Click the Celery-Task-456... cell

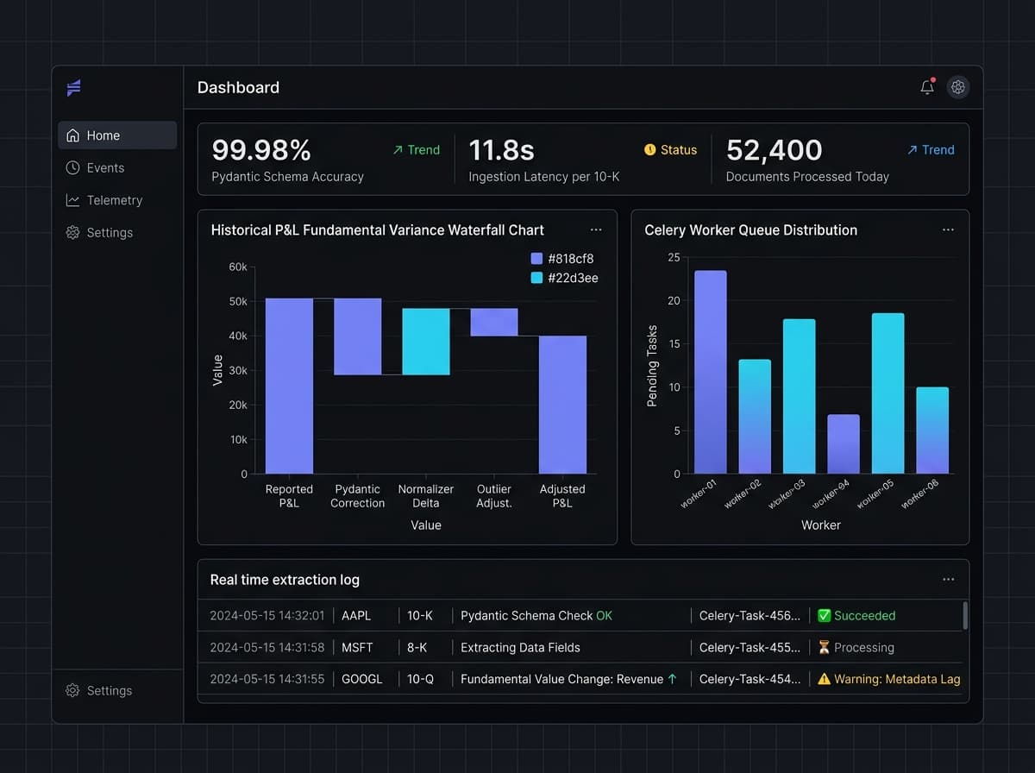[750, 616]
